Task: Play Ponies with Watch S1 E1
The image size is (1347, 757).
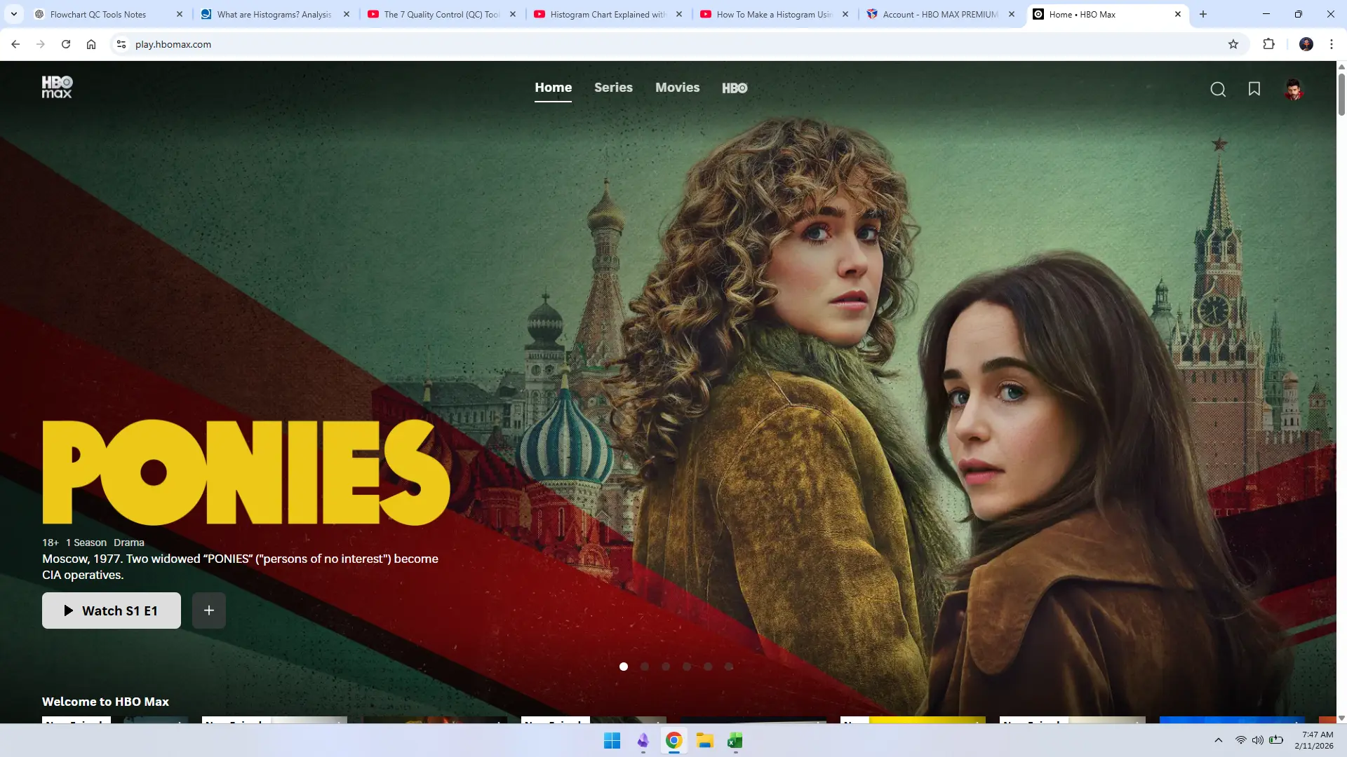Action: pyautogui.click(x=112, y=611)
